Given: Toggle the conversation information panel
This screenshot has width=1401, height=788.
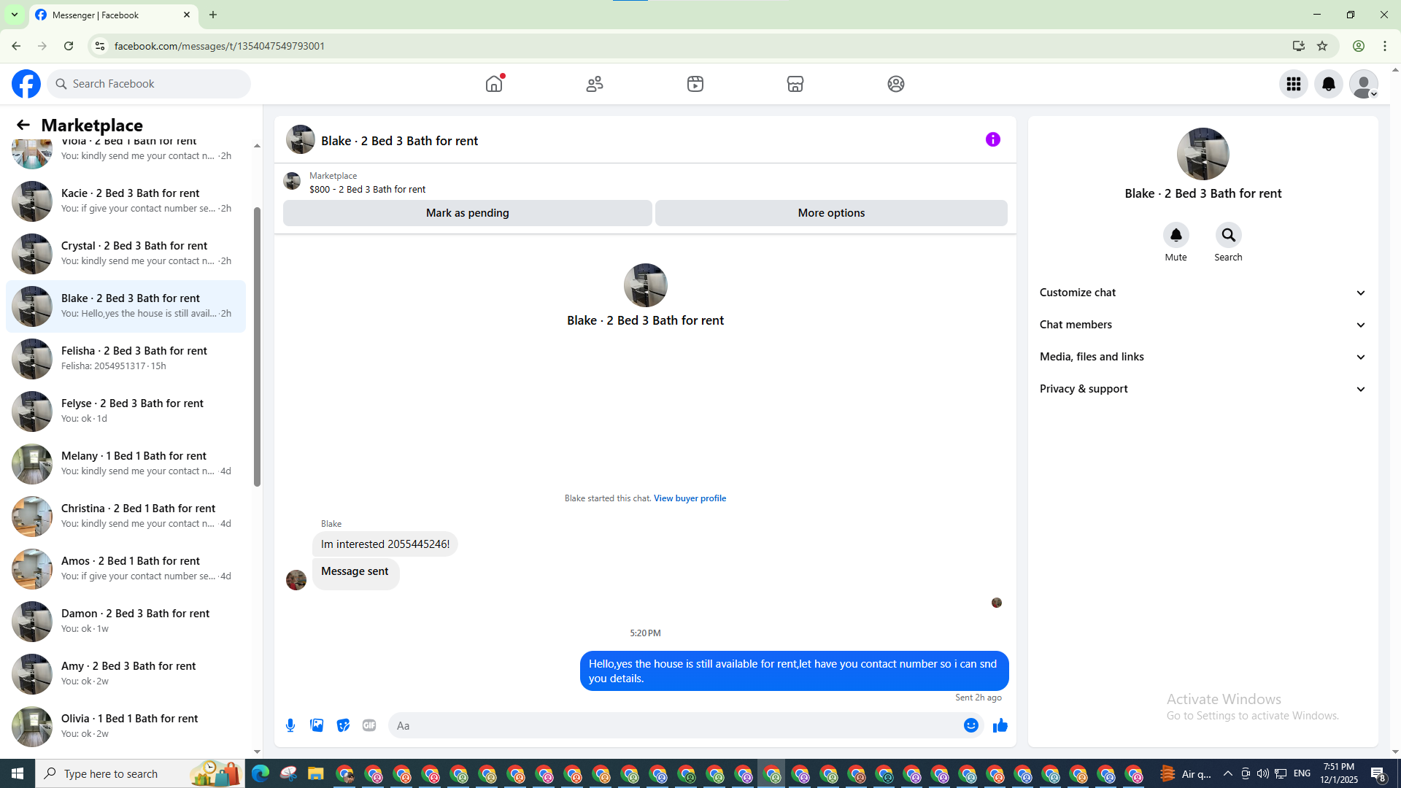Looking at the screenshot, I should point(993,139).
